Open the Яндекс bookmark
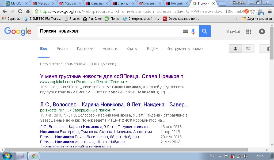The width and height of the screenshot is (274, 160). pyautogui.click(x=72, y=19)
